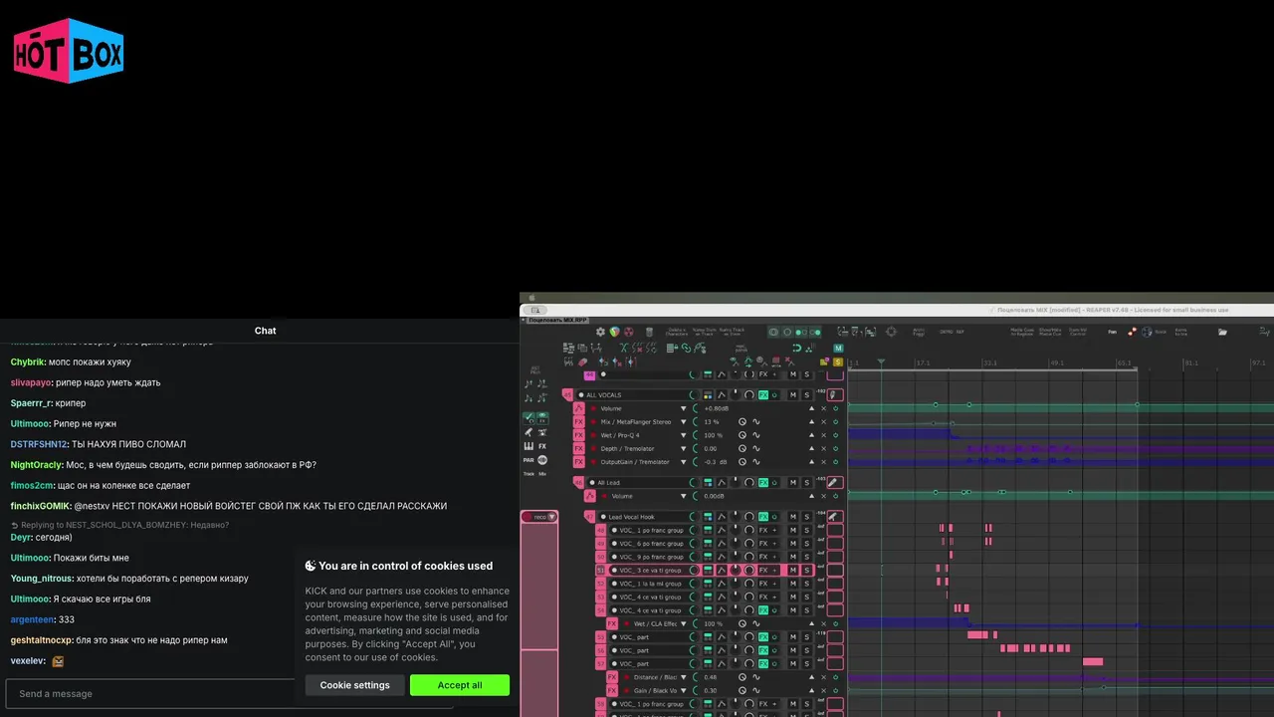1274x717 pixels.
Task: Click the FX icon in left side panel
Action: [x=542, y=446]
